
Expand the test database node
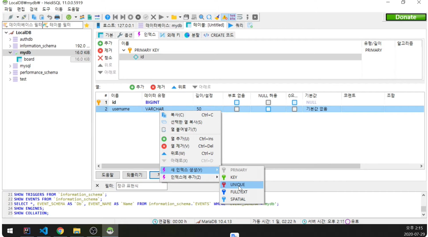[x=10, y=79]
